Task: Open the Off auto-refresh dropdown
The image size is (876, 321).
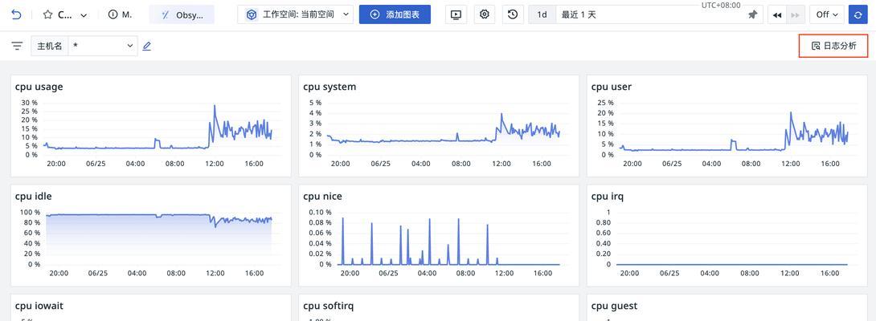Action: click(x=827, y=14)
